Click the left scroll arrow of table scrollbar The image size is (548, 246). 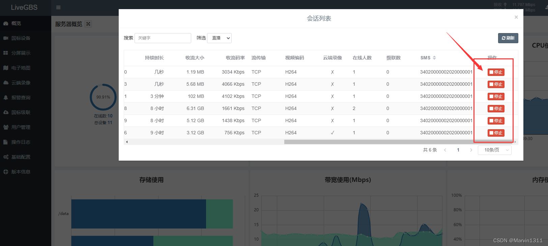[127, 142]
